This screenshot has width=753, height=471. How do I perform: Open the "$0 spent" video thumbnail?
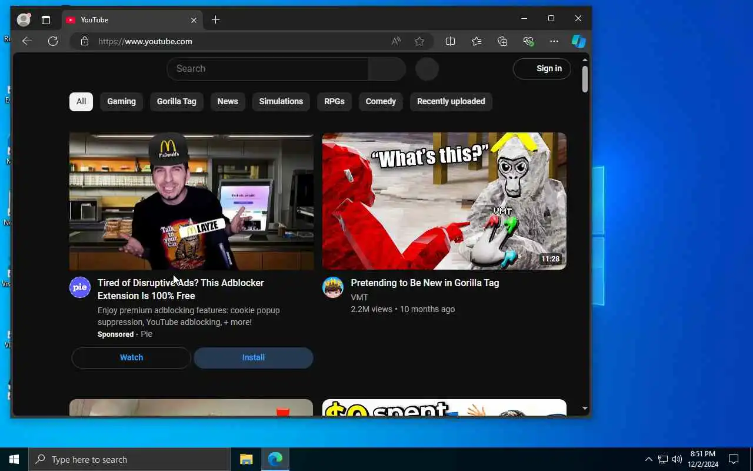tap(444, 407)
